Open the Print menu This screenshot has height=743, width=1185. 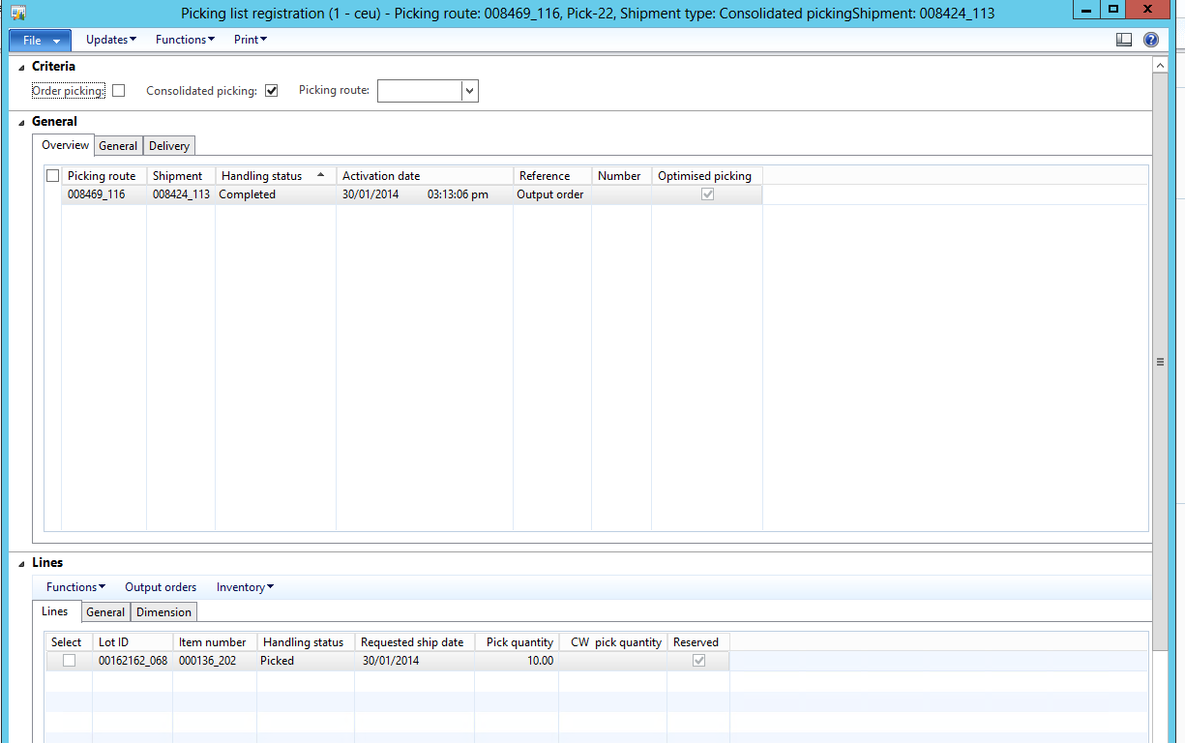[250, 40]
